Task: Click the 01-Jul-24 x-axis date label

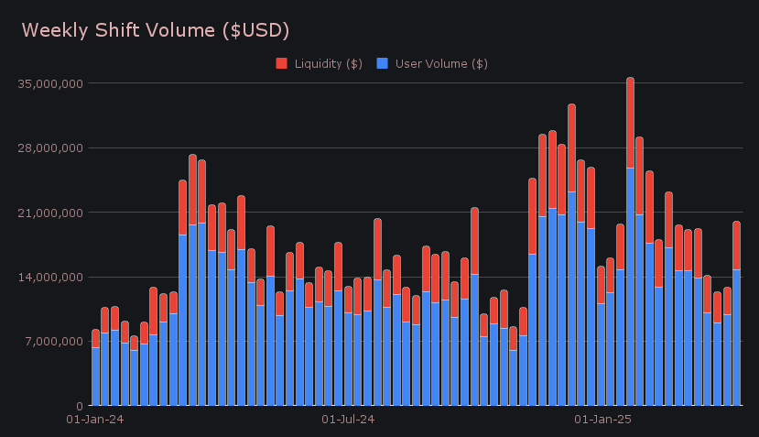Action: pos(348,420)
